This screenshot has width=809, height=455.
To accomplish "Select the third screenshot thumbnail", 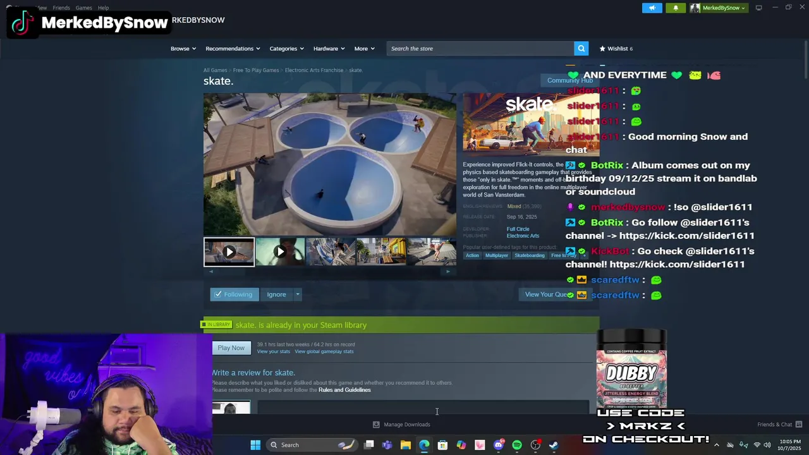I will click(x=331, y=252).
